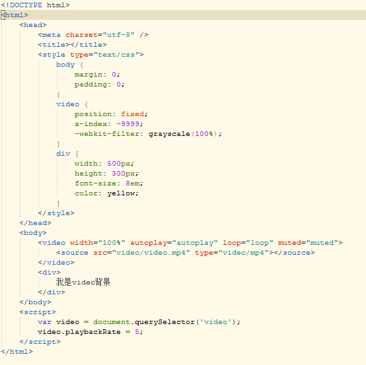
Task: Click the z-index -9999 value
Action: point(128,124)
